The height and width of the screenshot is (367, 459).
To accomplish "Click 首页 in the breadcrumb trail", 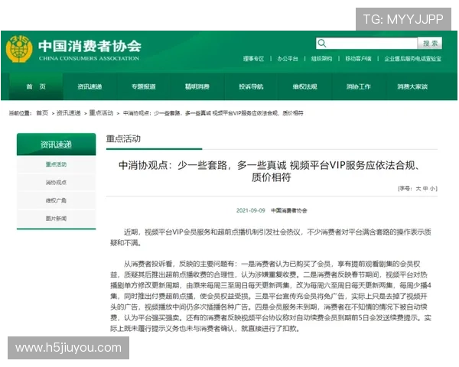I will pyautogui.click(x=42, y=113).
